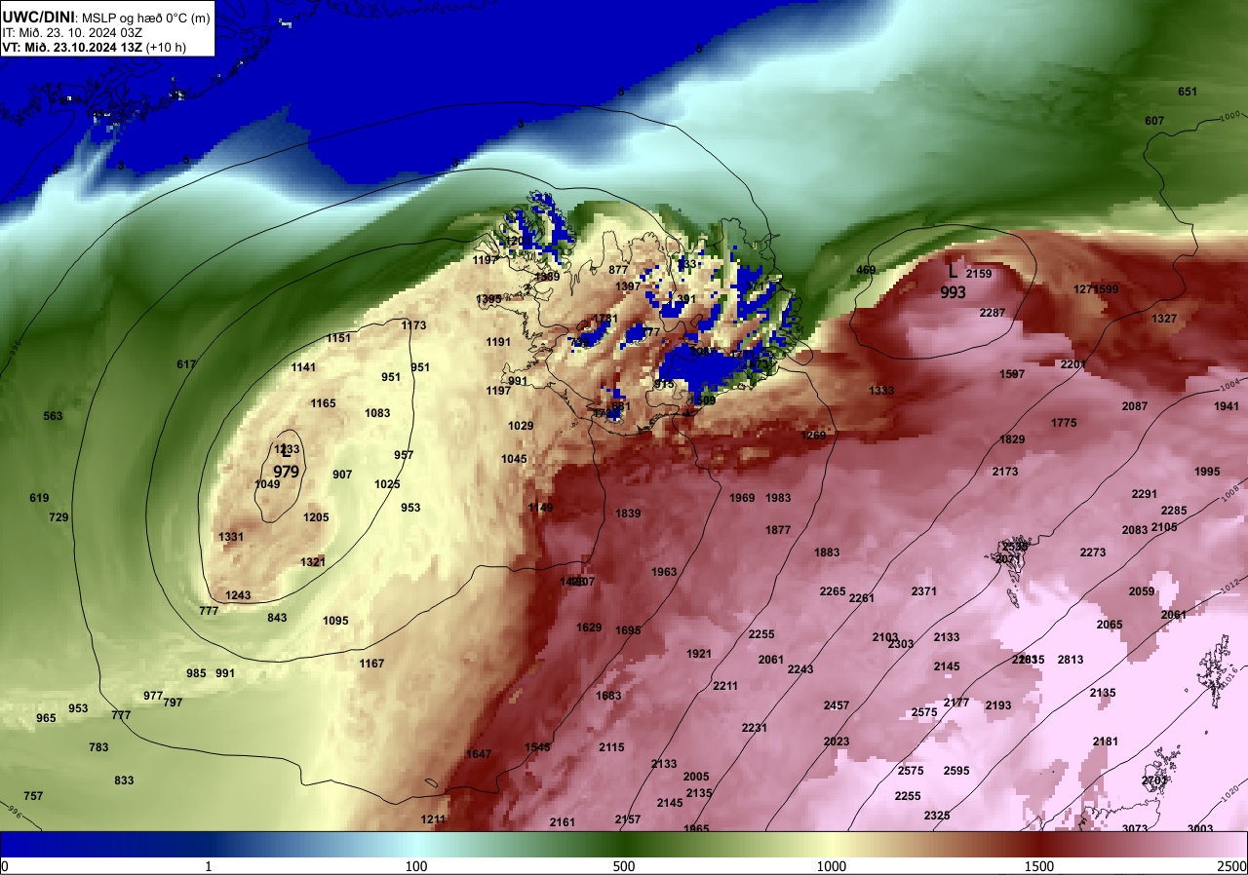Click the height value 3003
The image size is (1248, 875).
click(x=1200, y=828)
